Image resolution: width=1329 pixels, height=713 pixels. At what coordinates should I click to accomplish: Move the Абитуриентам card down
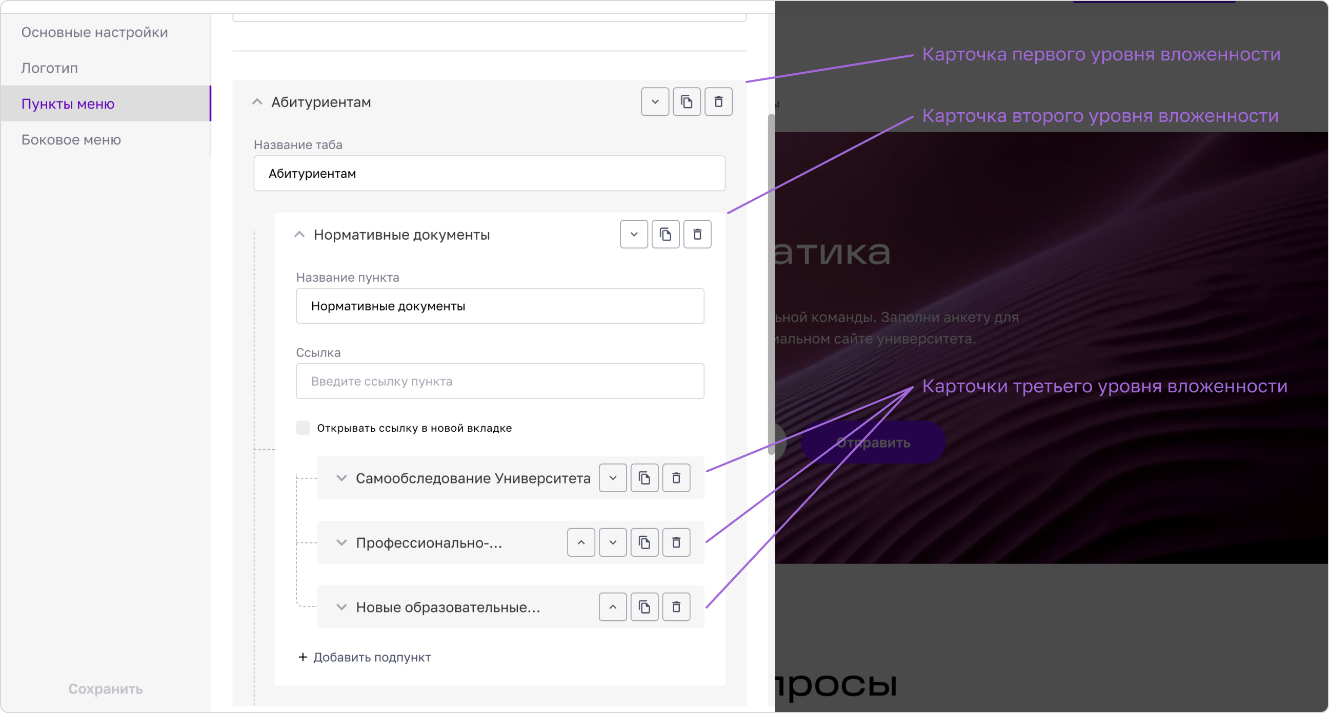[655, 101]
